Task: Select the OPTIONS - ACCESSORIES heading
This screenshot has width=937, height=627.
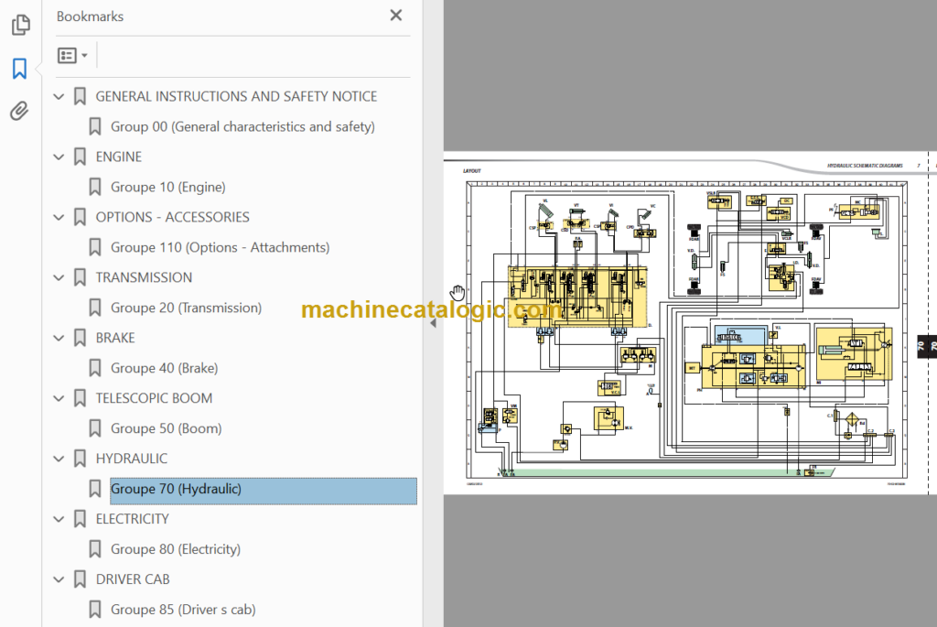Action: pos(173,217)
